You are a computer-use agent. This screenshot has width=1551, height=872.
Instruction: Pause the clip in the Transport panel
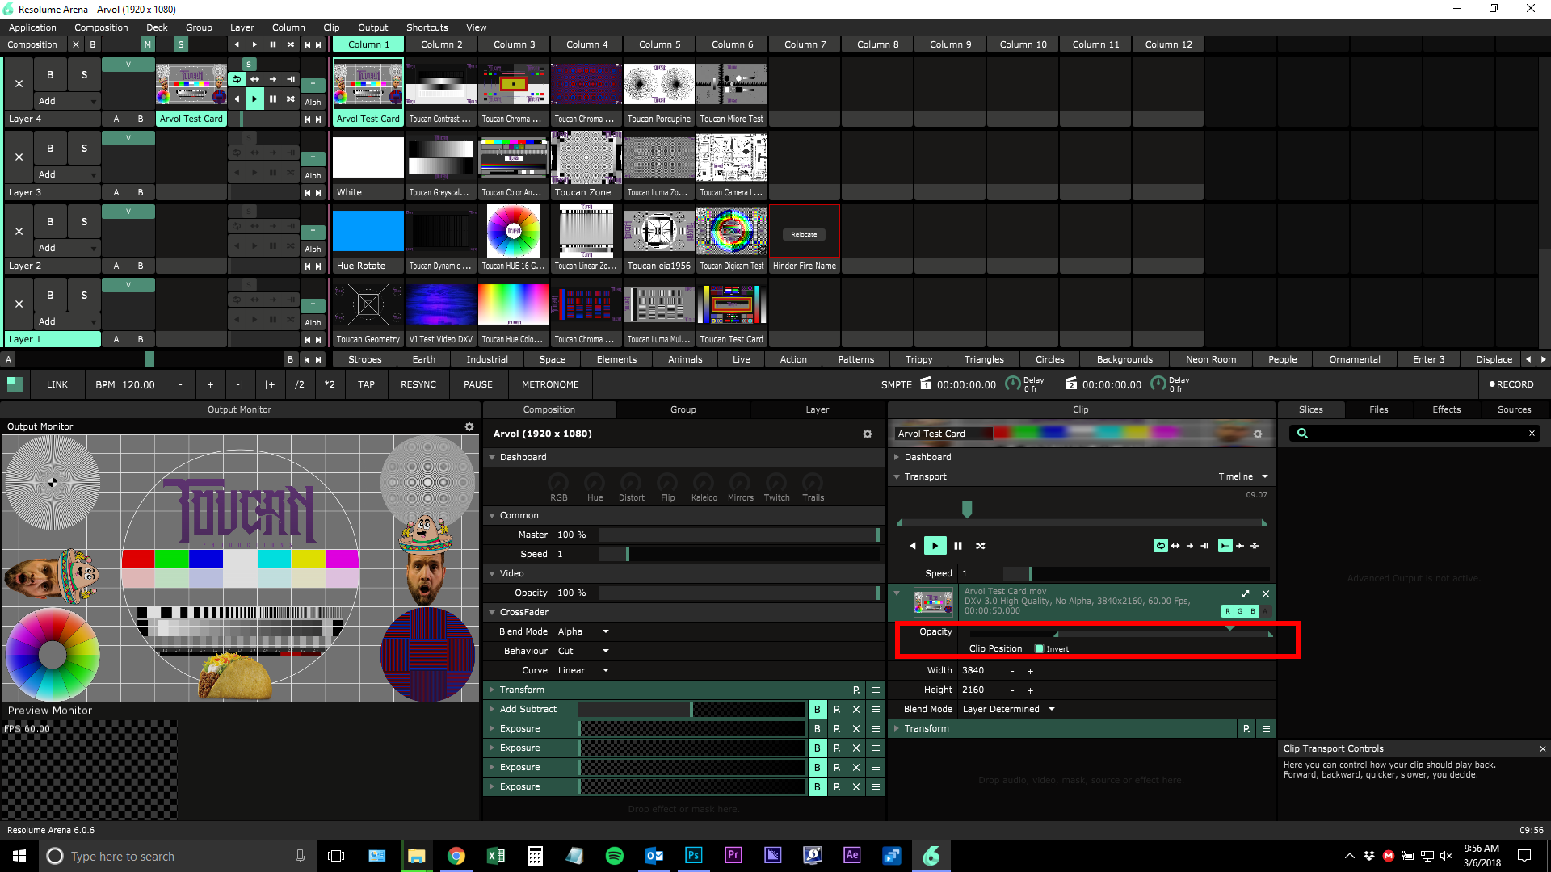tap(958, 546)
